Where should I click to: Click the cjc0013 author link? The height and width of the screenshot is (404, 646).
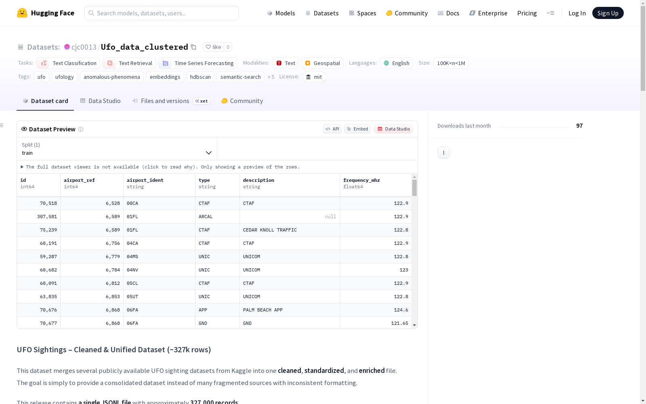coord(84,47)
